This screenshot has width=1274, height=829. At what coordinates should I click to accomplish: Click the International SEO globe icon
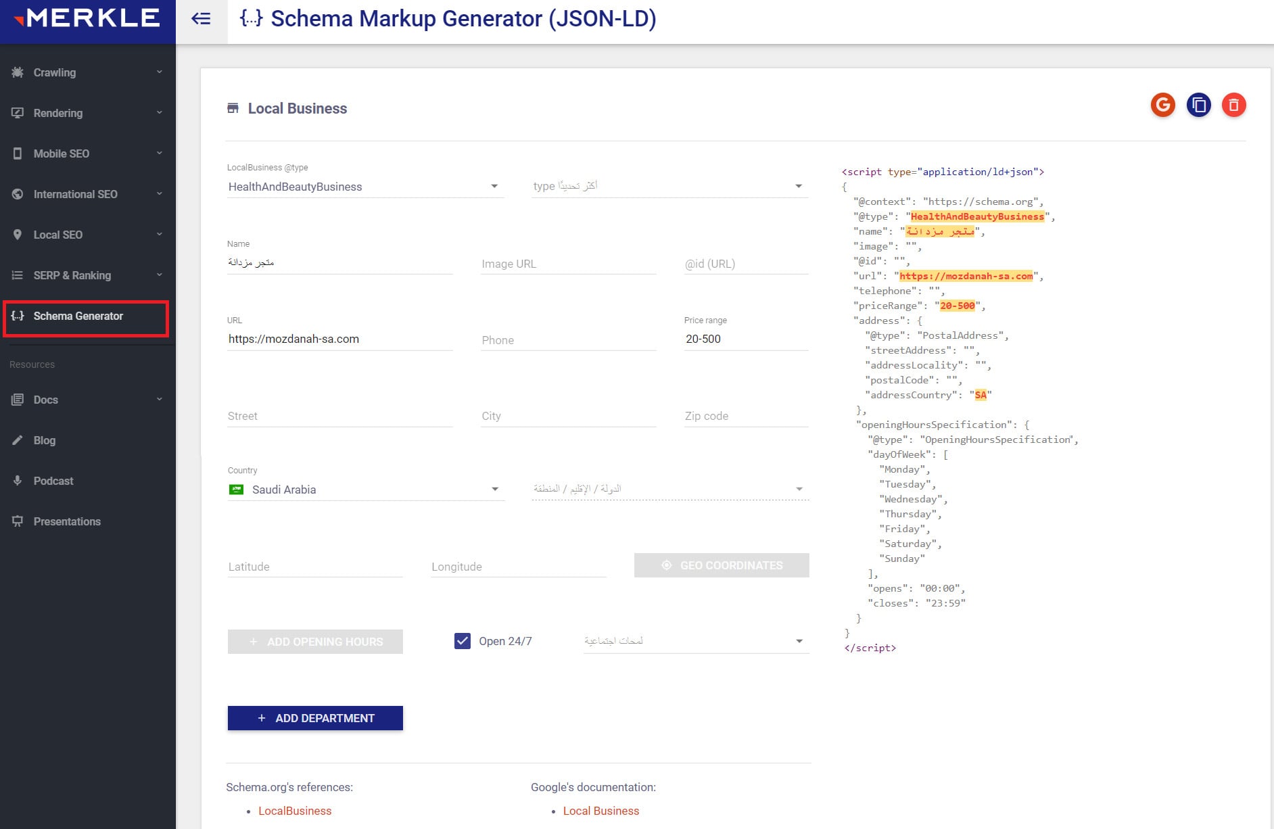[x=18, y=194]
